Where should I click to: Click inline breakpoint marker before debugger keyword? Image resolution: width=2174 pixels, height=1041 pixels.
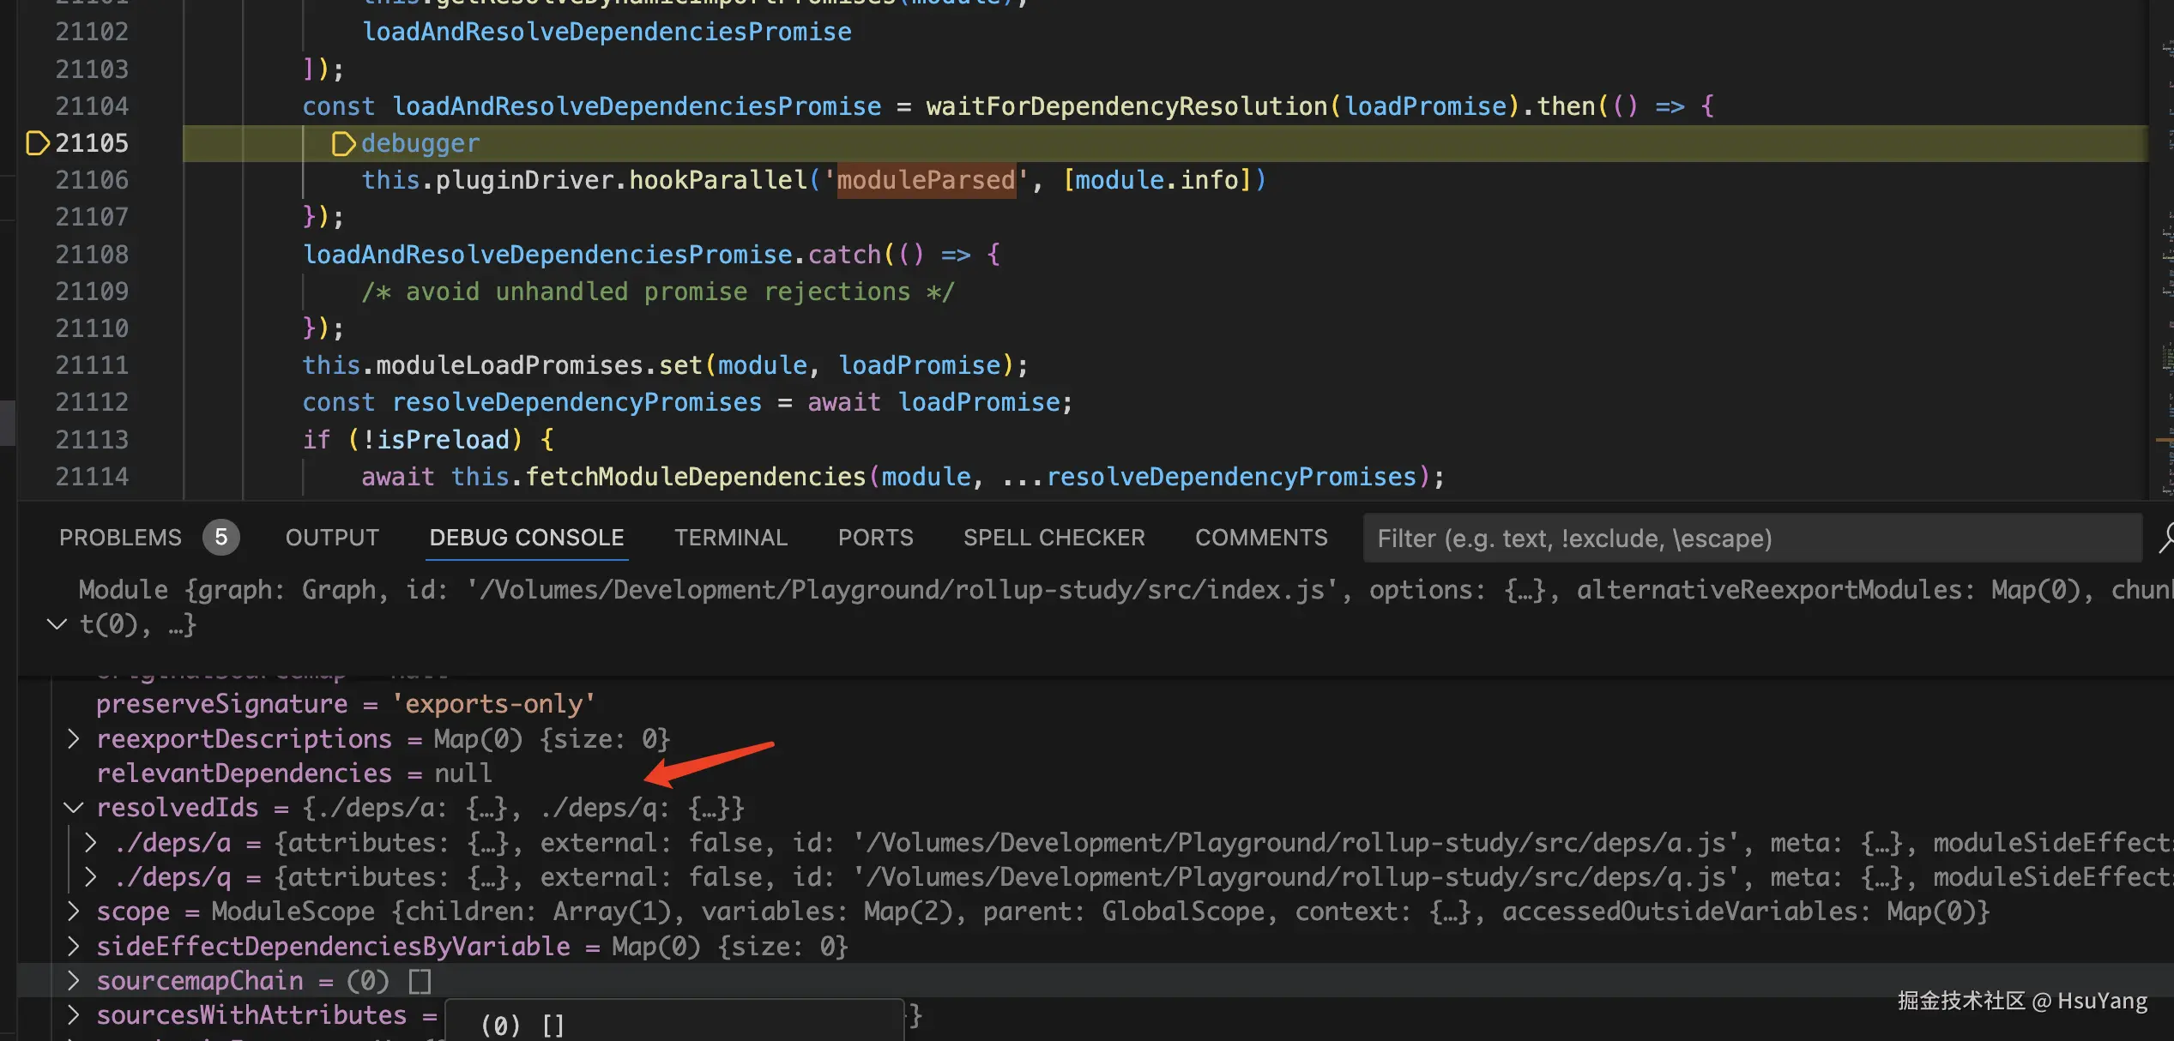pyautogui.click(x=342, y=144)
